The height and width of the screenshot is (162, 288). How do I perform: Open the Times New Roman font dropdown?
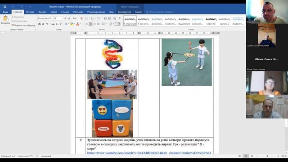click(52, 18)
